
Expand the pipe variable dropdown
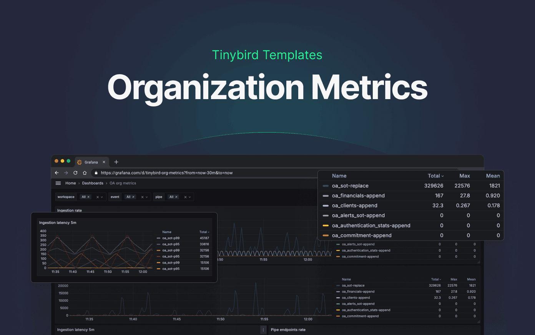189,197
